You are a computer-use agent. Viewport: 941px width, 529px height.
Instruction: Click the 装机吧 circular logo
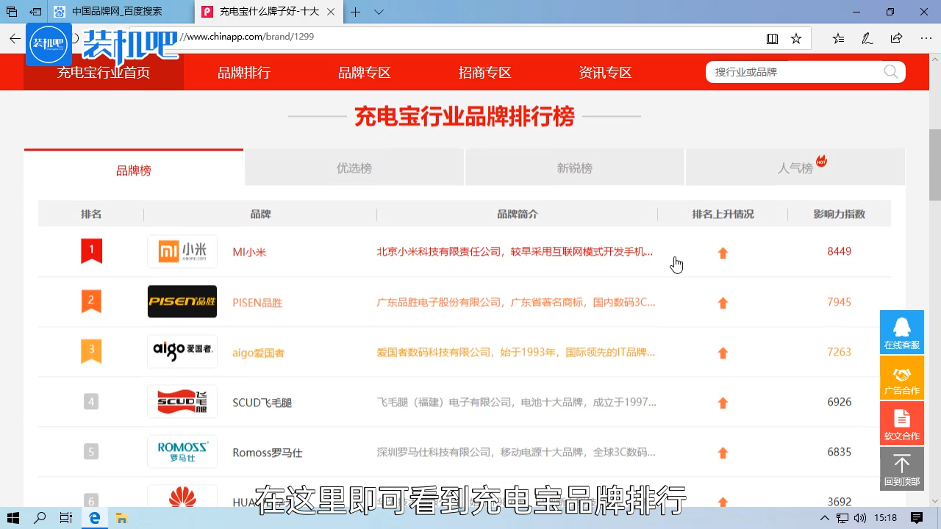(x=49, y=43)
